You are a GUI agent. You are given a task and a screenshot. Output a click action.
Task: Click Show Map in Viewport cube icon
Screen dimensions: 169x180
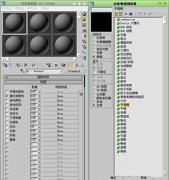click(63, 65)
